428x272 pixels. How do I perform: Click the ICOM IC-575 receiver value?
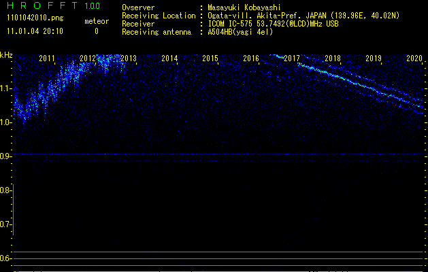[x=273, y=24]
